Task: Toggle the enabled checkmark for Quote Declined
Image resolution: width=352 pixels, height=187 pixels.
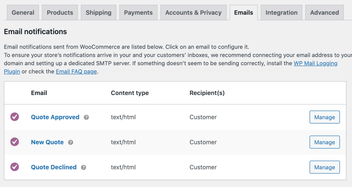Action: [14, 167]
